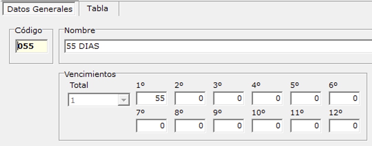Click the 1º vencimiento field
Viewport: 372px width, 146px height.
click(151, 98)
